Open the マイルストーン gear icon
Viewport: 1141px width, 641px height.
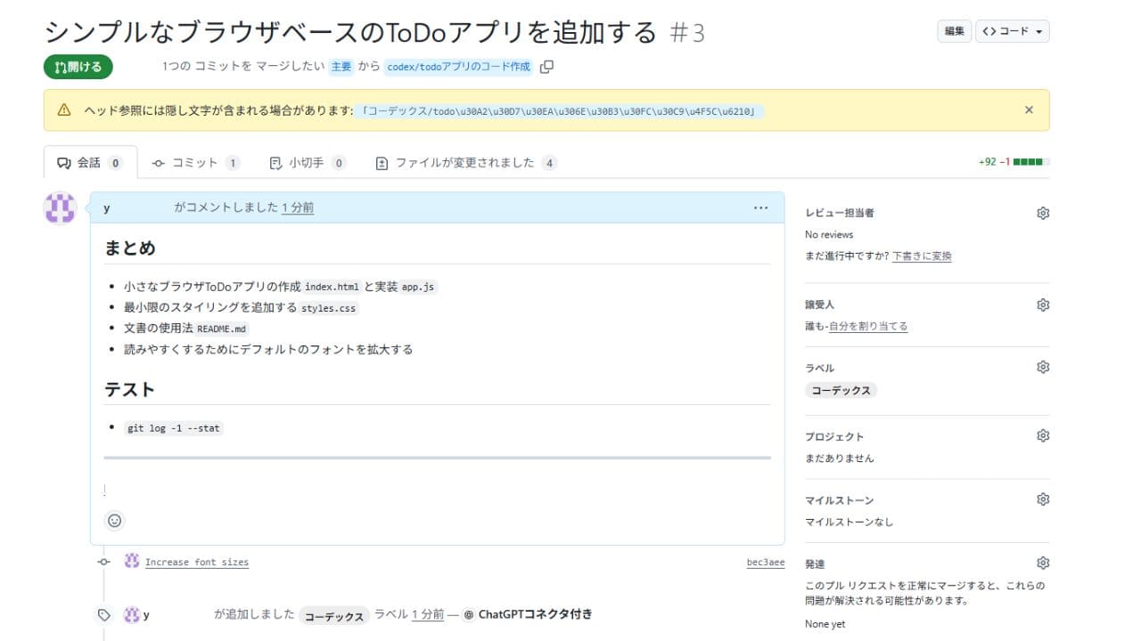point(1042,499)
